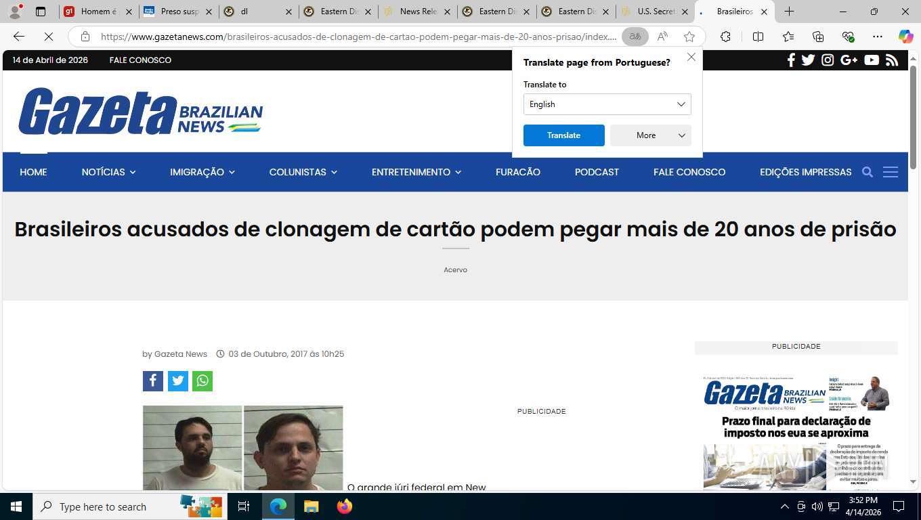Stop loading the page
The image size is (921, 520).
click(49, 37)
